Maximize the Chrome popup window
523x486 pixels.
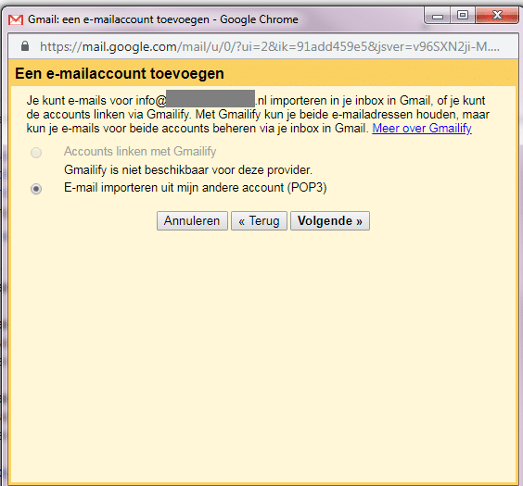pos(463,16)
